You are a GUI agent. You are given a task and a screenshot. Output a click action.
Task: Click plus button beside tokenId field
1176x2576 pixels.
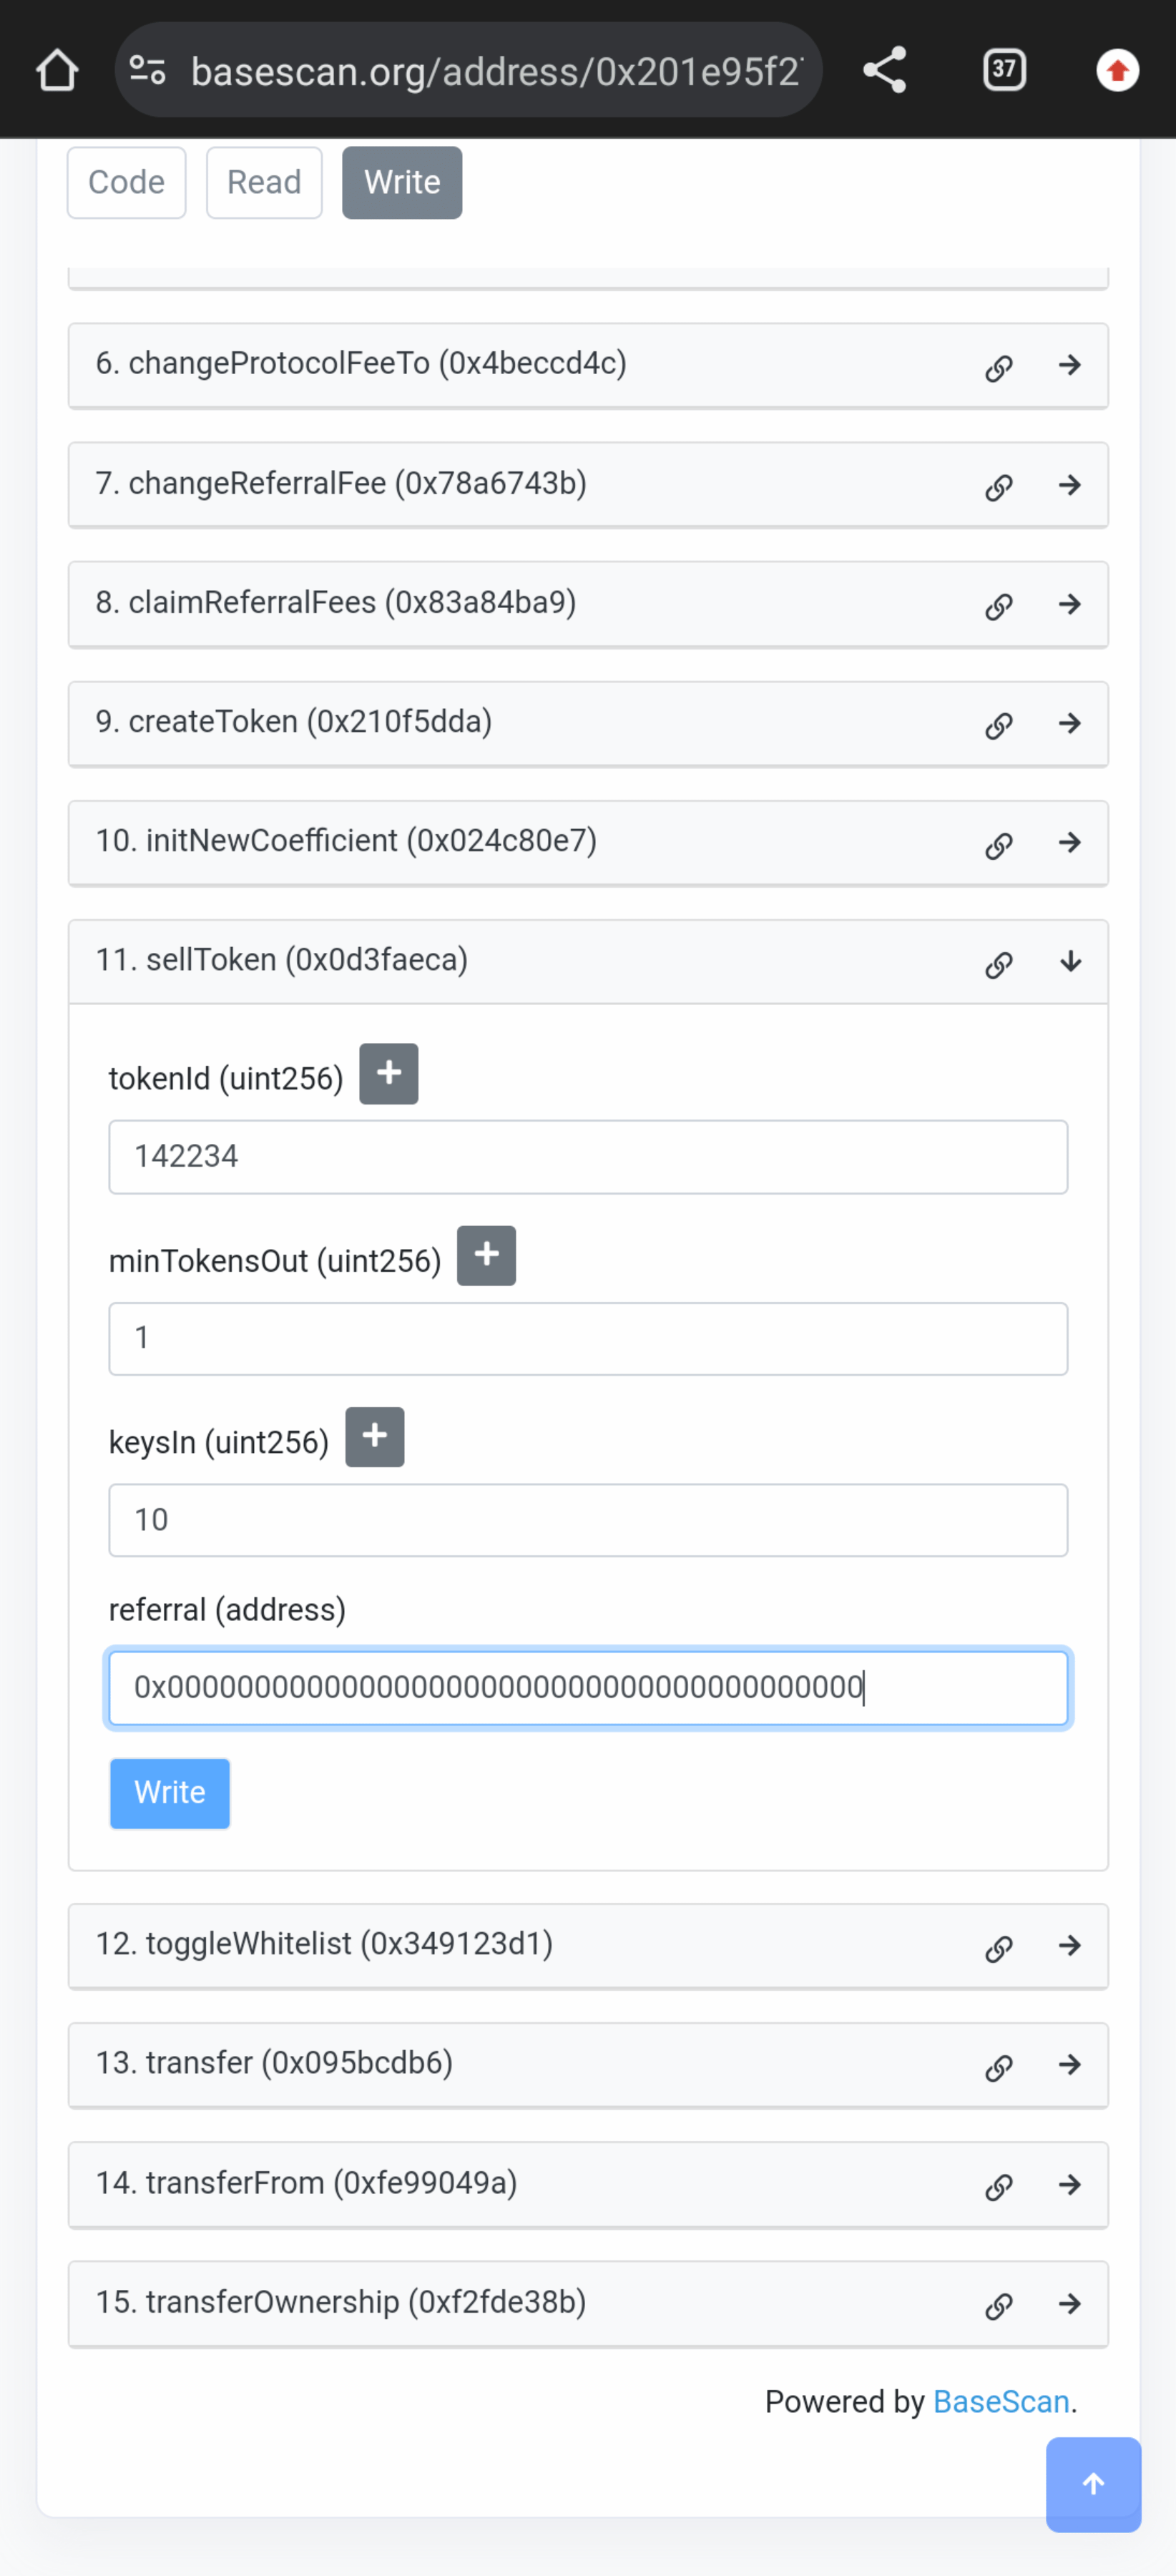pos(389,1074)
